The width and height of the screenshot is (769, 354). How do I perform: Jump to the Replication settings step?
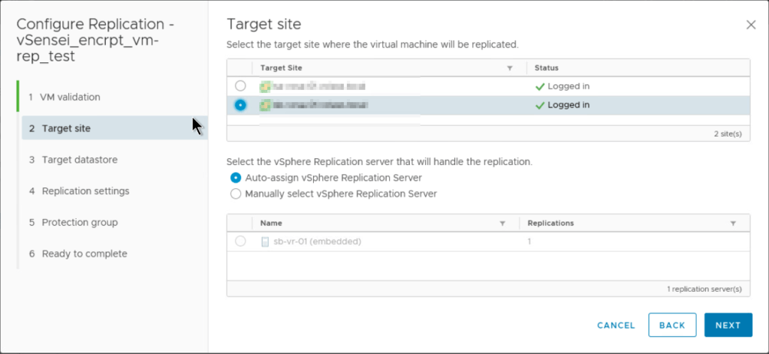pos(85,191)
